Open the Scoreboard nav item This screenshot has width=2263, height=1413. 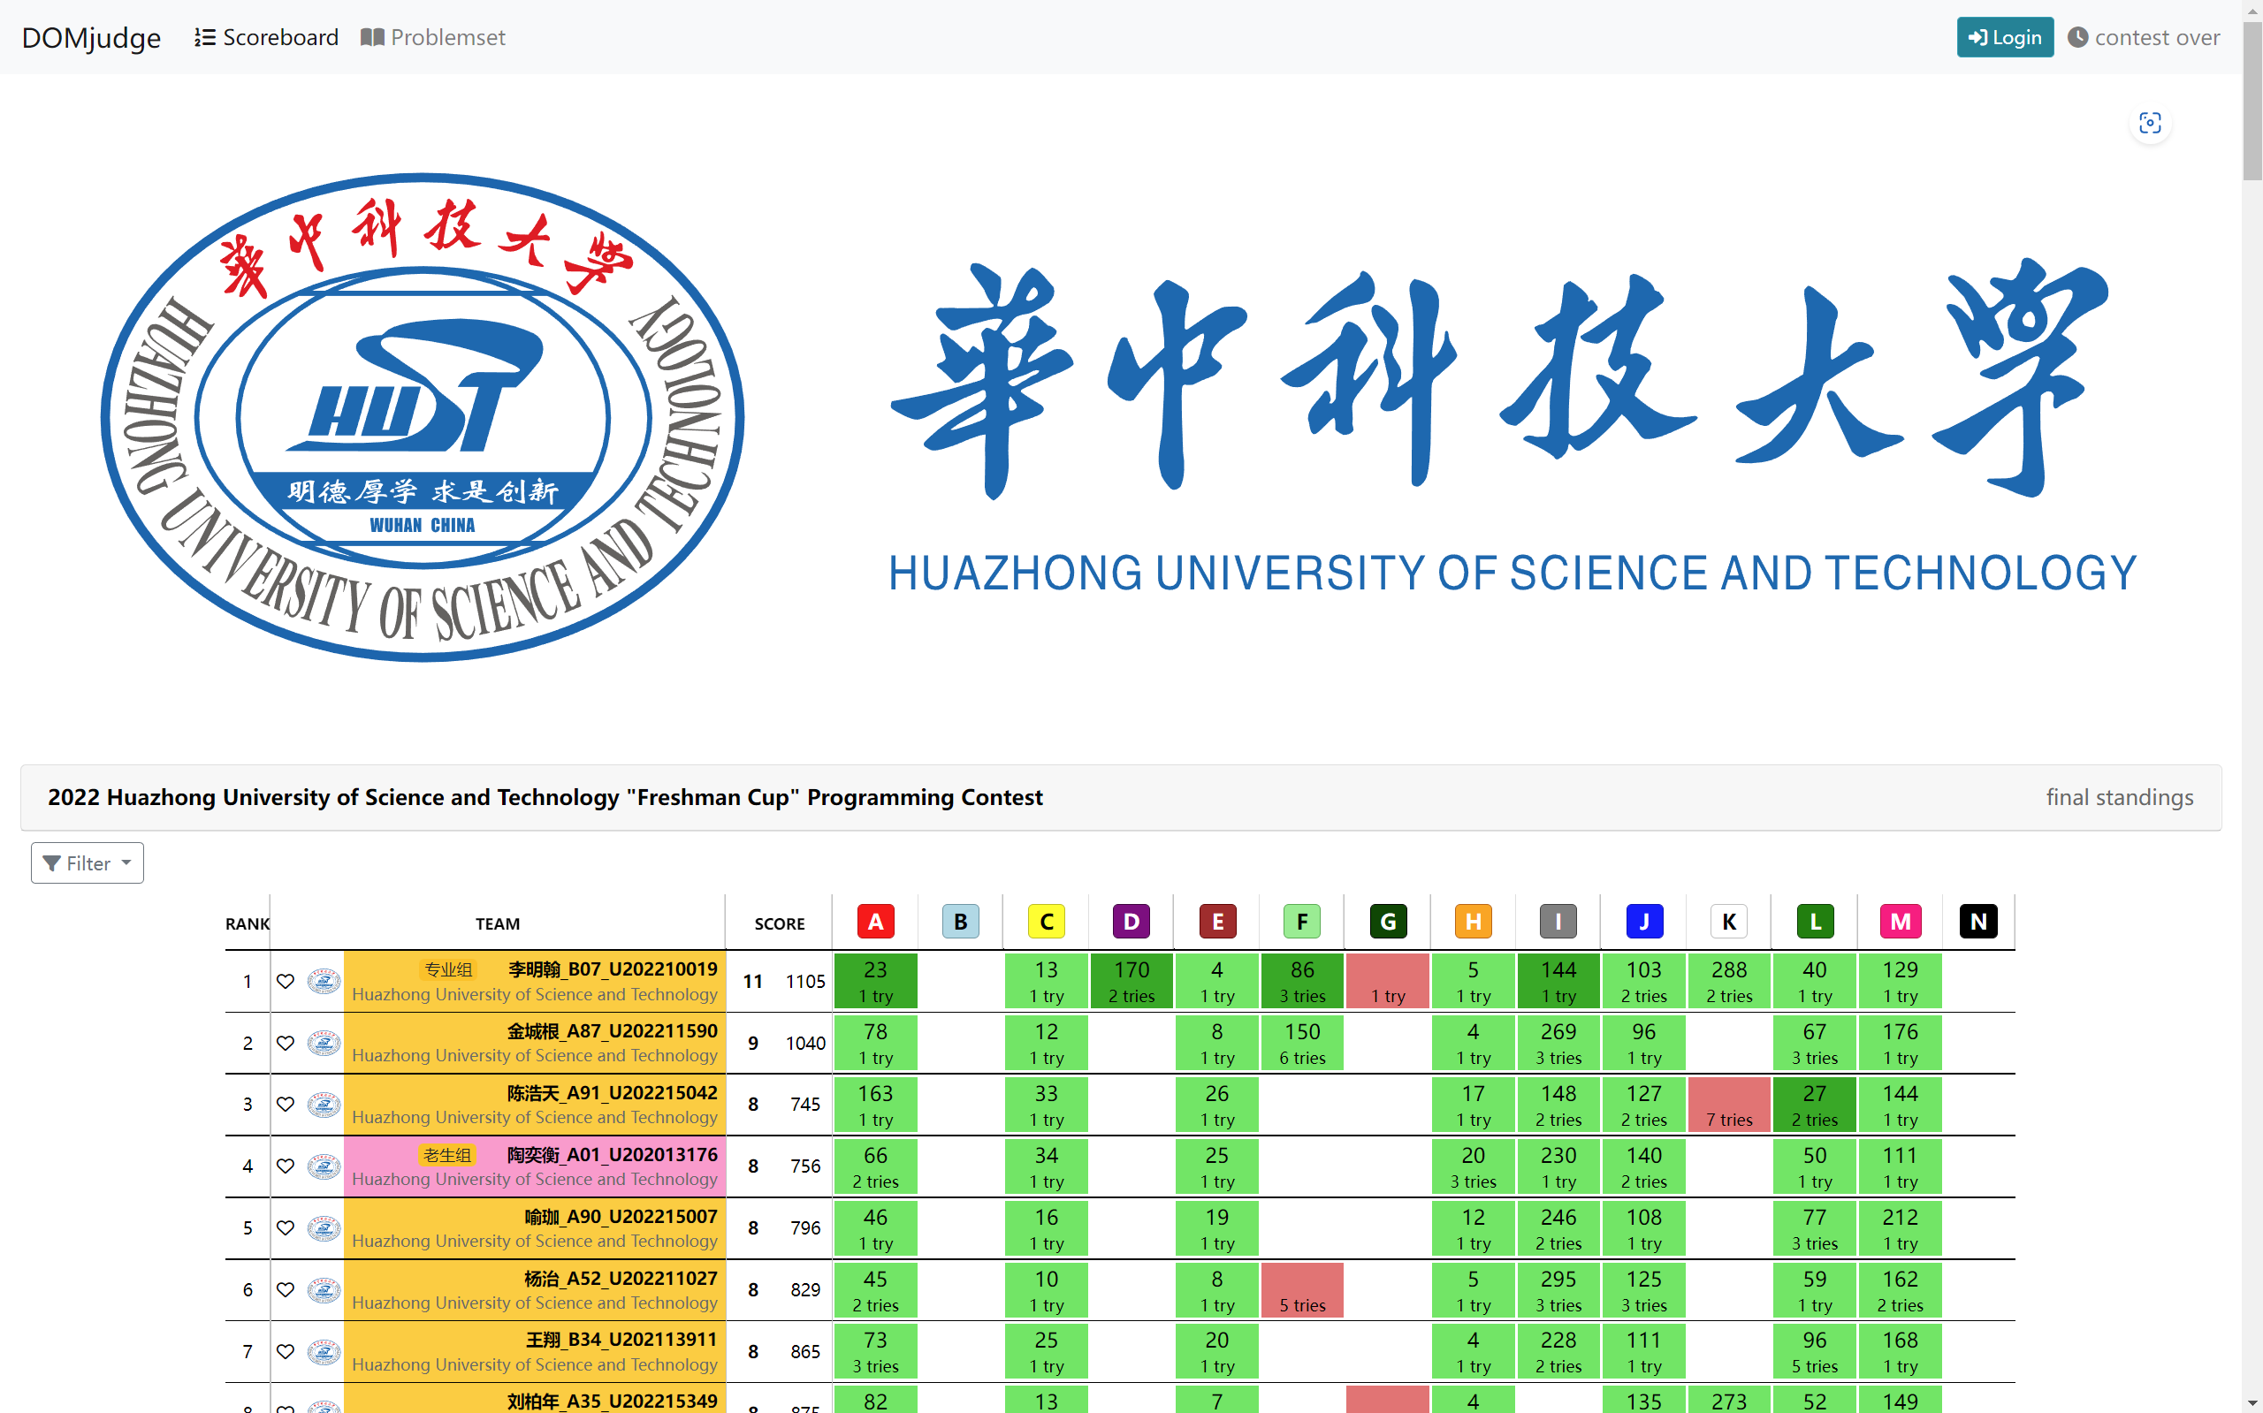tap(266, 37)
